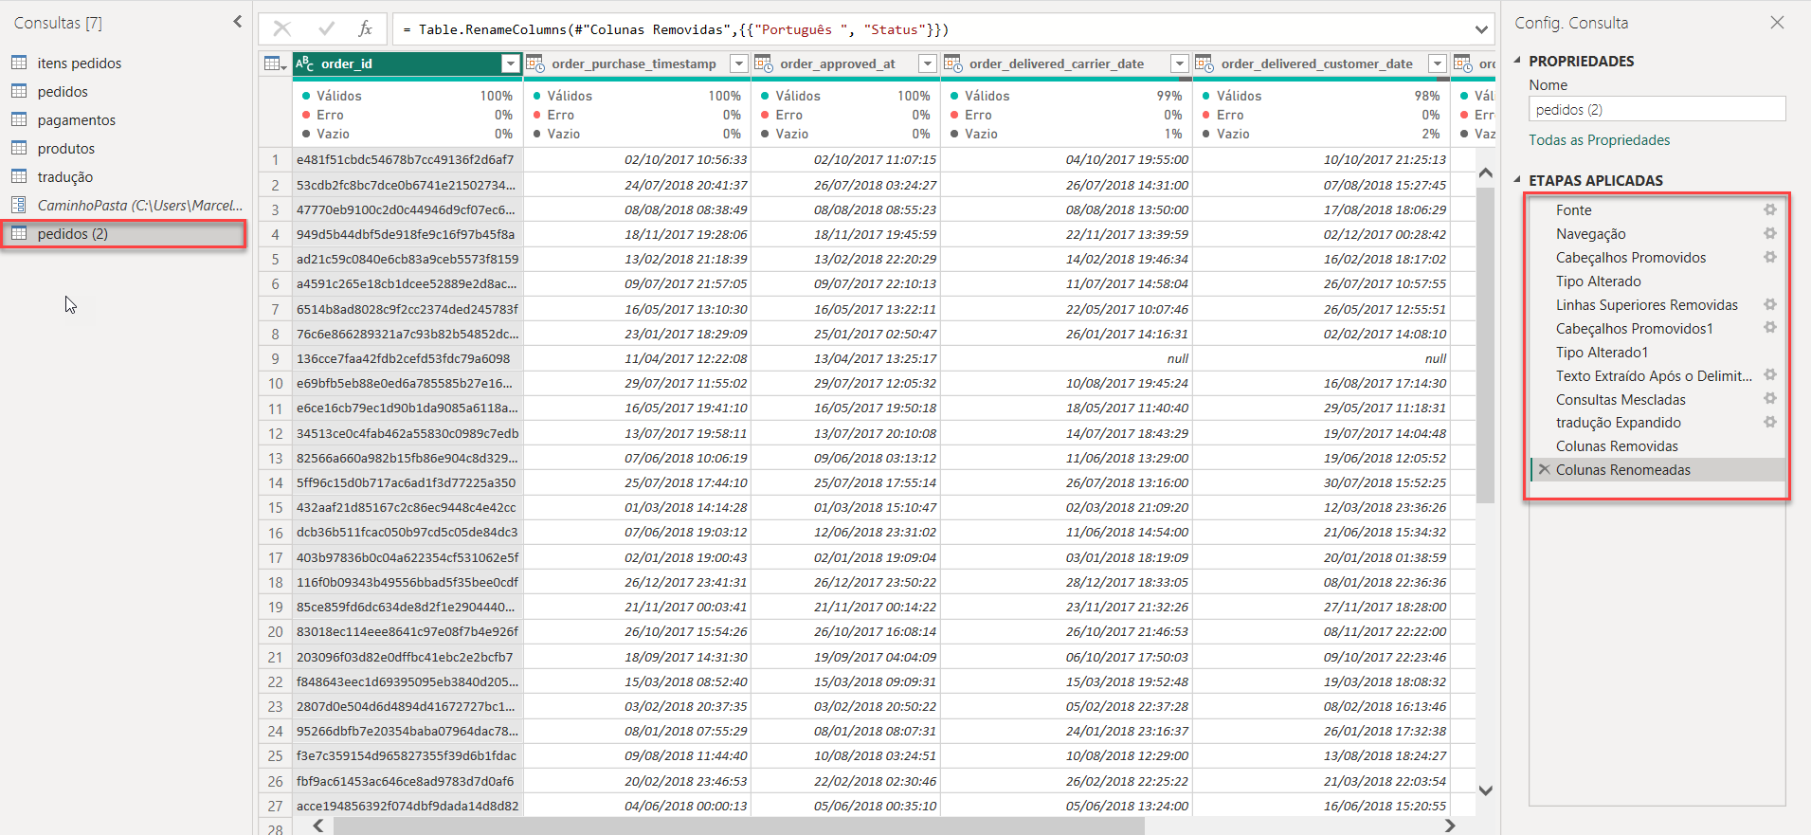
Task: Click the fx function icon
Action: click(x=365, y=29)
